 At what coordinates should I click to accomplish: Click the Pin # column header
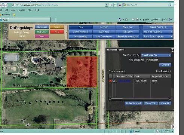pyautogui.click(x=142, y=76)
